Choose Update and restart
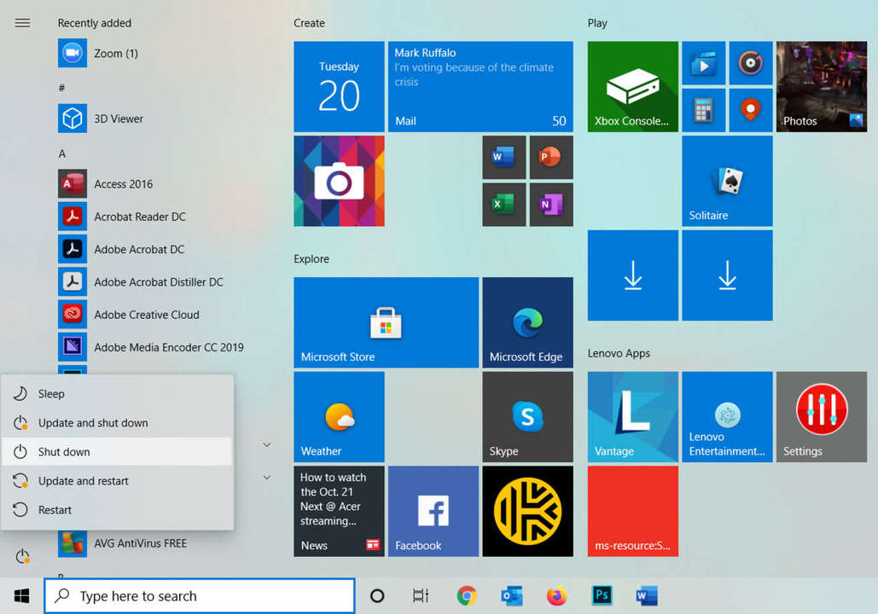 click(117, 481)
